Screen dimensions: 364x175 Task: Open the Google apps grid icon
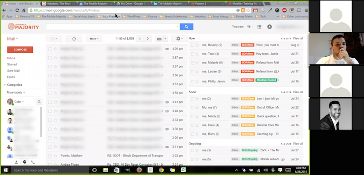pyautogui.click(x=259, y=27)
